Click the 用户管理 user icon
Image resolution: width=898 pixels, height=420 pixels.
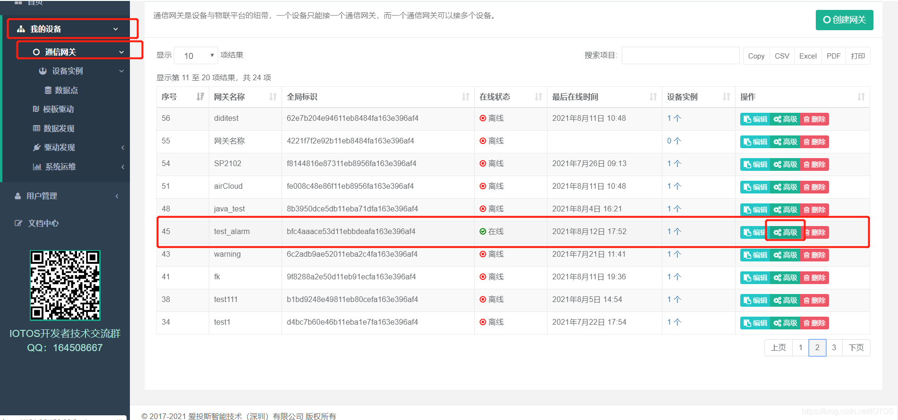pos(18,196)
